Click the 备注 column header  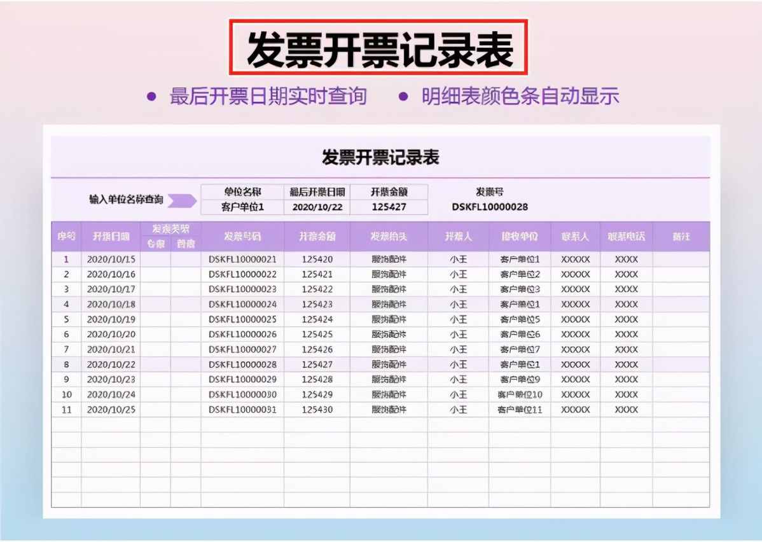[681, 237]
